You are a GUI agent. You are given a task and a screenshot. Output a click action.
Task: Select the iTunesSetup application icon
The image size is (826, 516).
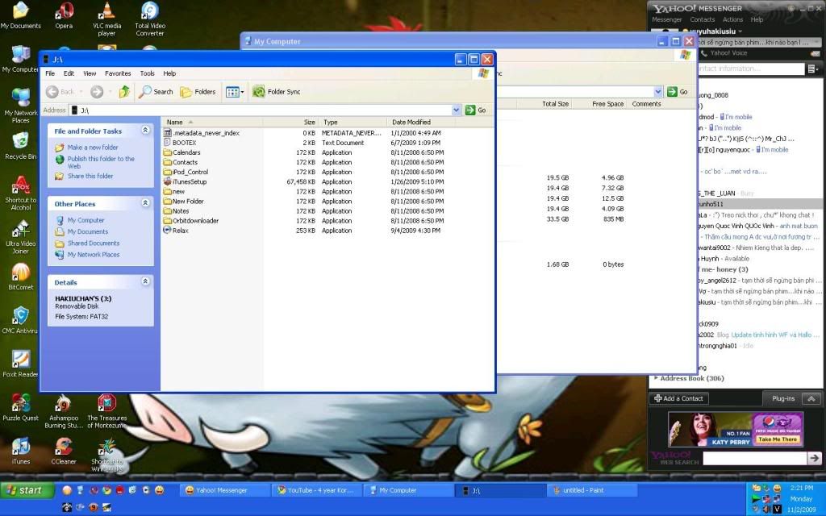click(x=168, y=181)
